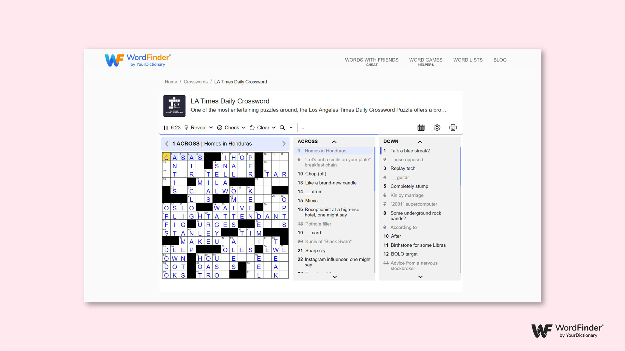The image size is (625, 351).
Task: Click the Crosswords breadcrumb link
Action: coord(195,82)
